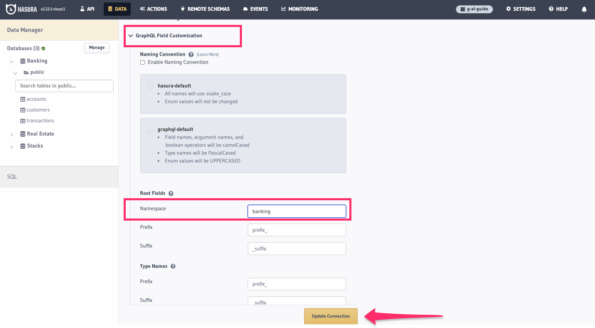This screenshot has height=328, width=595.
Task: Check Enable Naming Convention
Action: click(x=142, y=62)
